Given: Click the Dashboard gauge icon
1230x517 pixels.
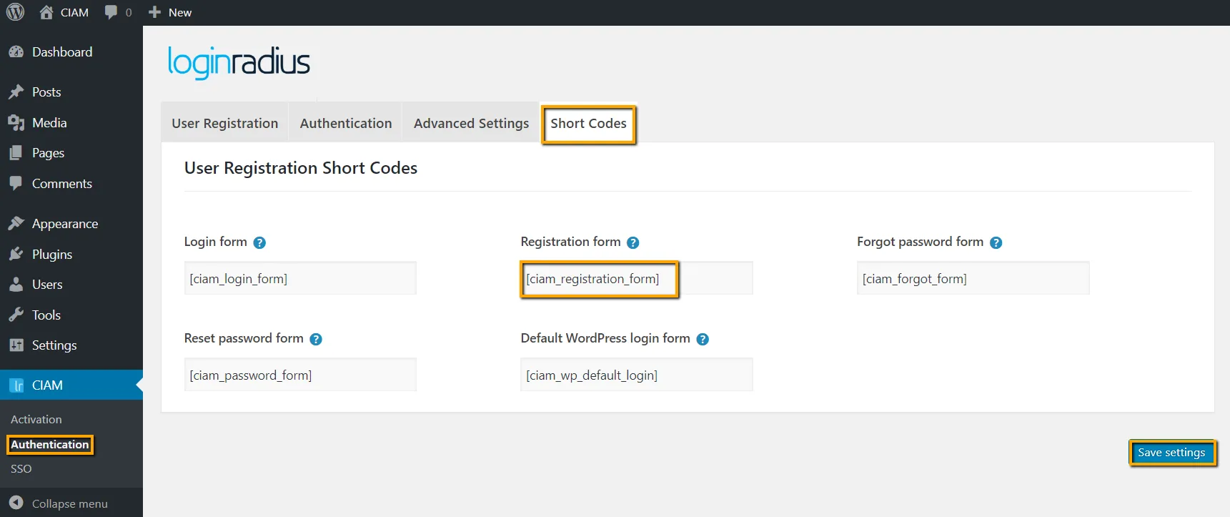Looking at the screenshot, I should point(16,52).
